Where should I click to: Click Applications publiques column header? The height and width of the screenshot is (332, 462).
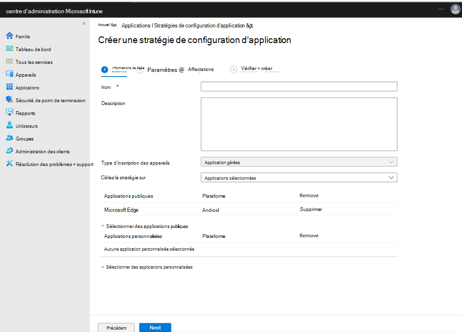click(x=128, y=196)
